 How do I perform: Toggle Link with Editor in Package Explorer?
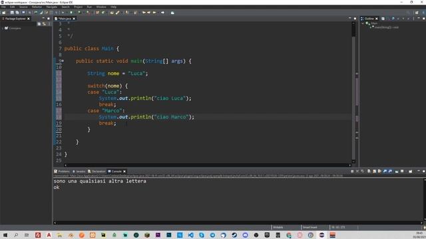point(44,24)
